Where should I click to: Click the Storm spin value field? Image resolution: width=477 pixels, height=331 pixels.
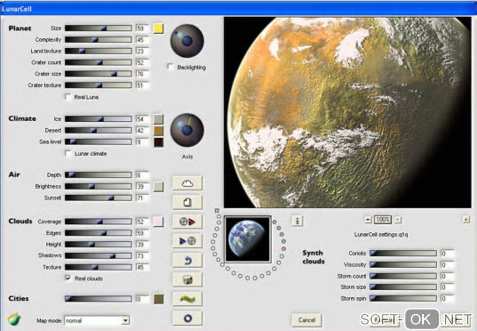click(447, 299)
